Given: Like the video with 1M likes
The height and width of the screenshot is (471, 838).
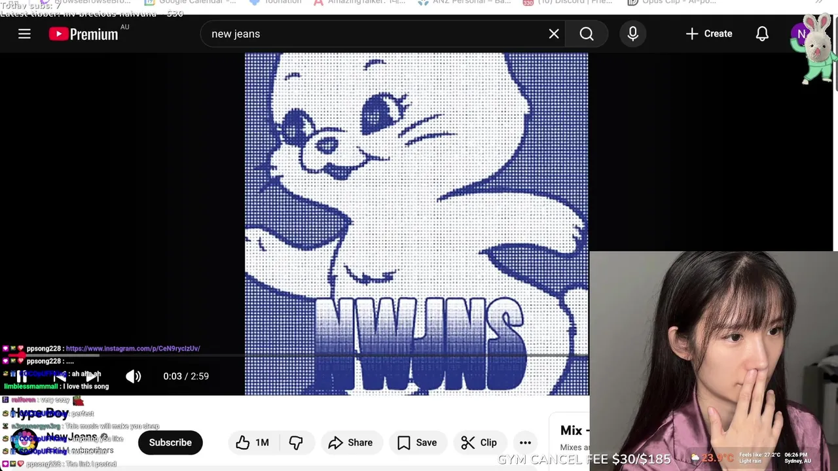Looking at the screenshot, I should coord(253,443).
